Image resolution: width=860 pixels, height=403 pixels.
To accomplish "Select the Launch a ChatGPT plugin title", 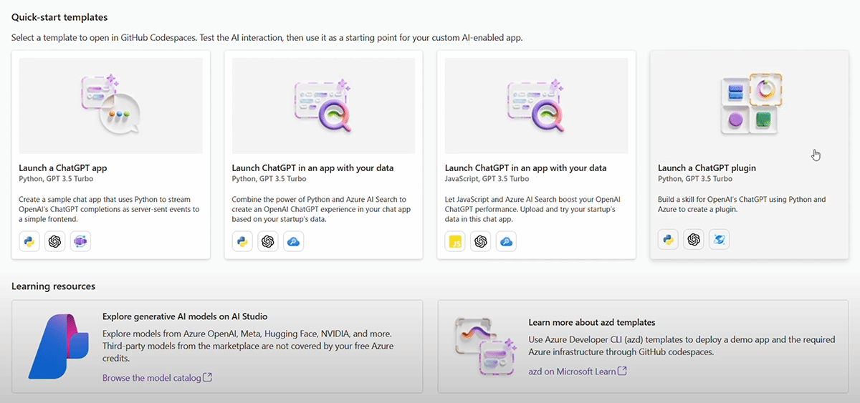I will click(x=707, y=168).
